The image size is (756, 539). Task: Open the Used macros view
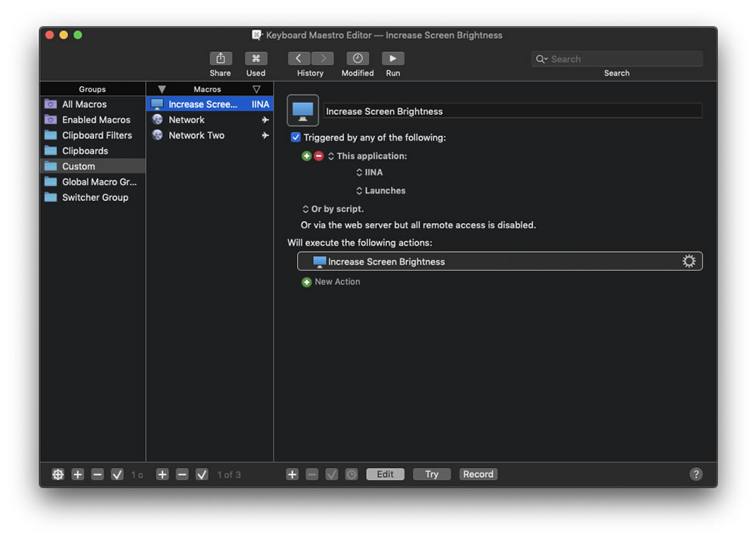click(x=256, y=58)
